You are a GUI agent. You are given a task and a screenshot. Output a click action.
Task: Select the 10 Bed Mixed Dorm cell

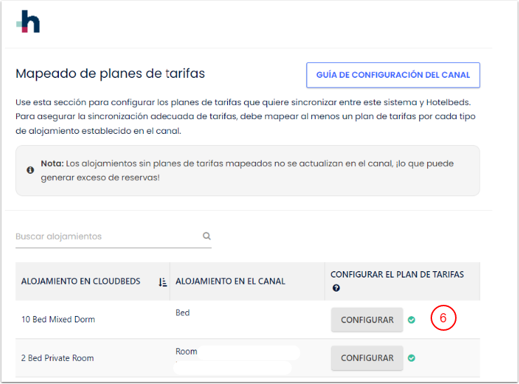93,320
